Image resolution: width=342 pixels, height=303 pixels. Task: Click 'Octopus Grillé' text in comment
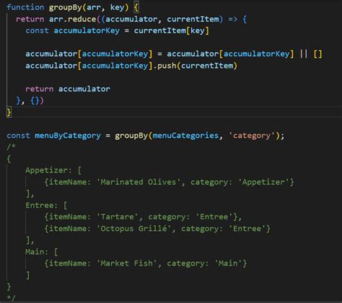(133, 229)
